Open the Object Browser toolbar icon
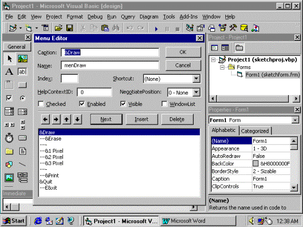 pyautogui.click(x=223, y=28)
